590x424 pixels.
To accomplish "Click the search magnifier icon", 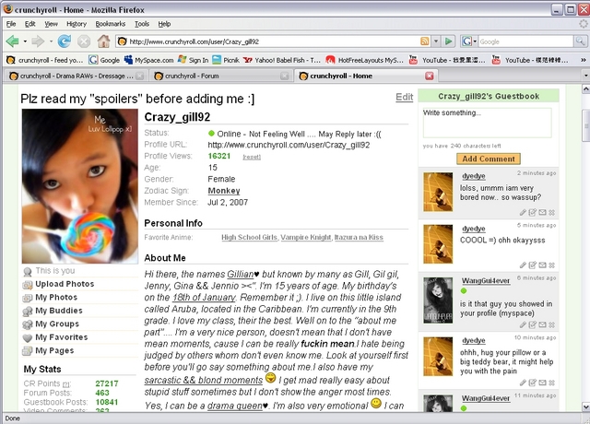I will [x=580, y=41].
